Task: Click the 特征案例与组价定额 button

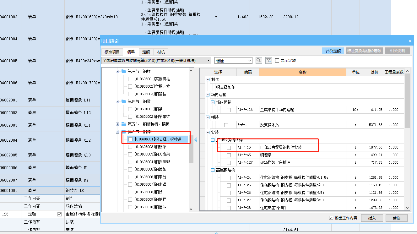Action: pyautogui.click(x=365, y=51)
